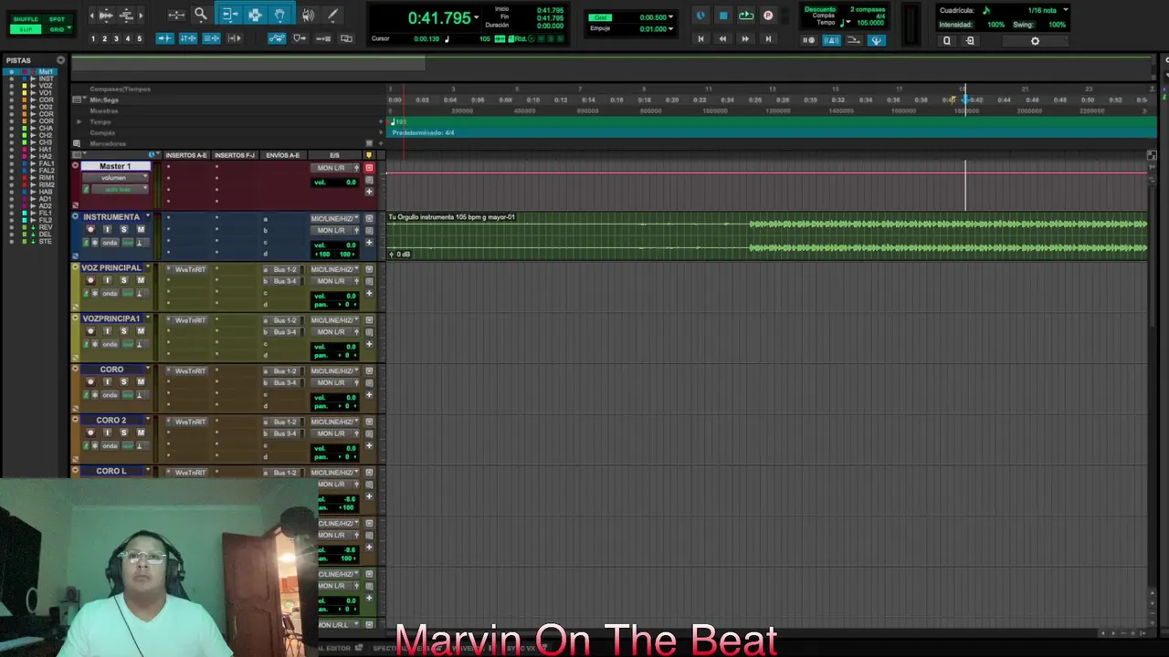The width and height of the screenshot is (1169, 657).
Task: Click the fast forward transport button
Action: (745, 39)
